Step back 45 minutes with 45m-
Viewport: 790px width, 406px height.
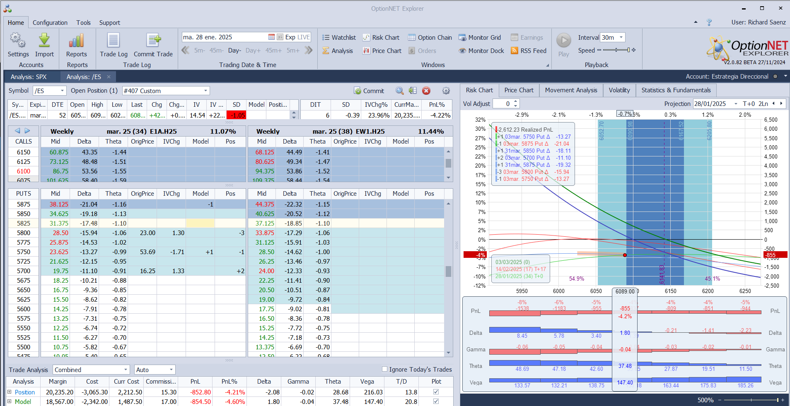216,50
